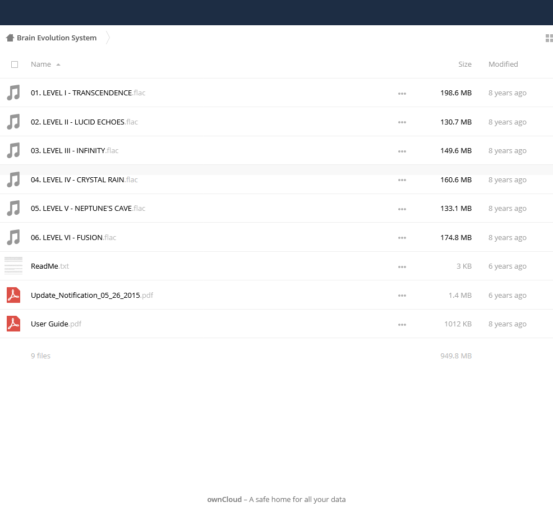The image size is (553, 516).
Task: Sort files by the Size column header
Action: (x=465, y=64)
